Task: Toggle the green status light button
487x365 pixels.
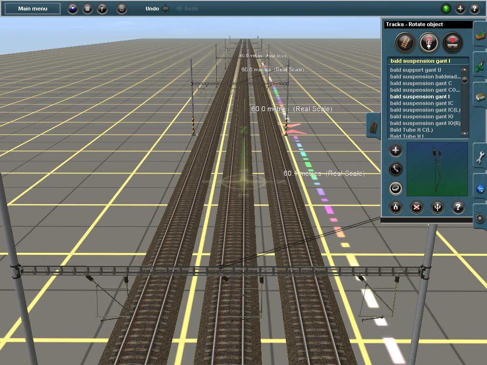Action: (x=446, y=9)
